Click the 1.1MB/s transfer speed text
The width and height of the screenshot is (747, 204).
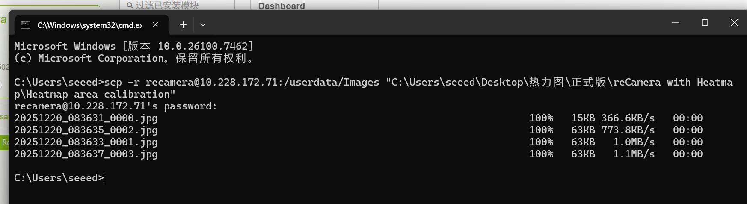click(x=634, y=154)
